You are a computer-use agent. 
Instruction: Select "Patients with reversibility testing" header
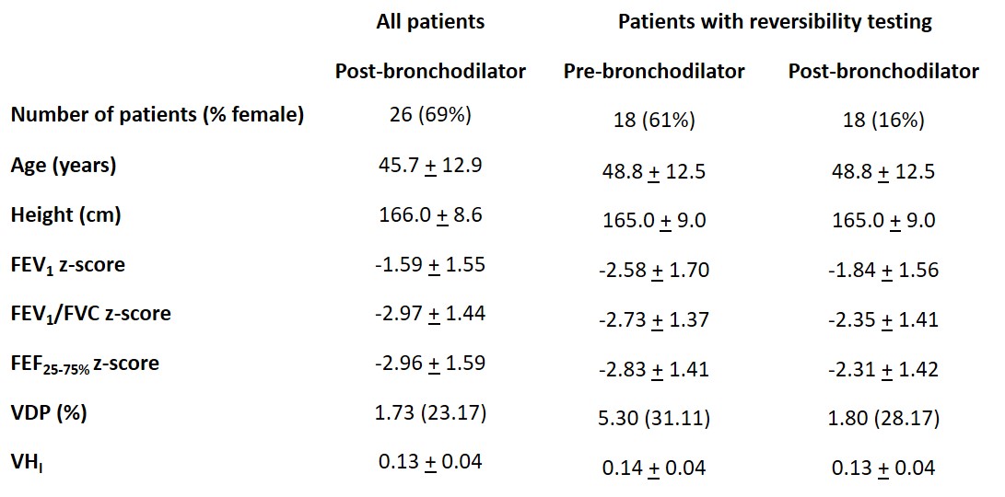[x=775, y=22]
